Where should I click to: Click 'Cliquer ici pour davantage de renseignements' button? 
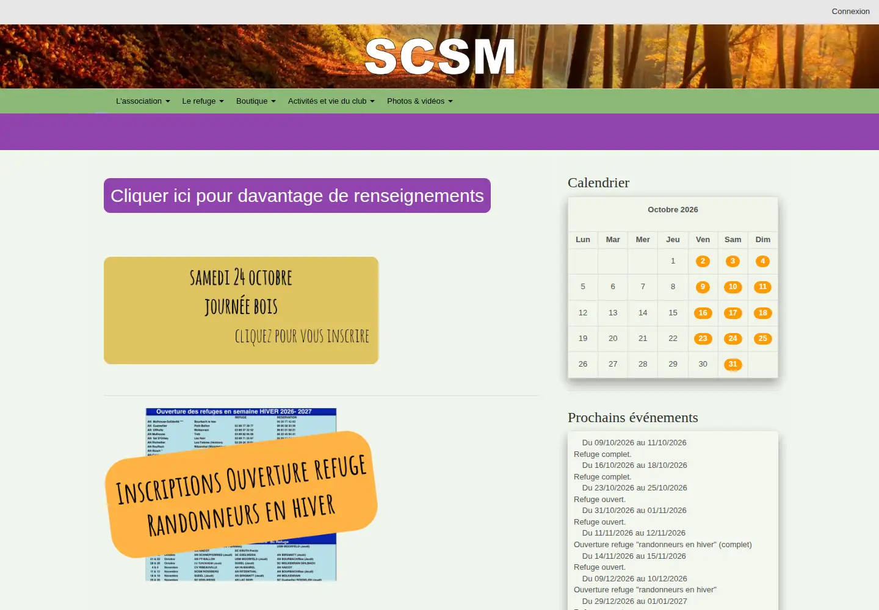pos(297,196)
